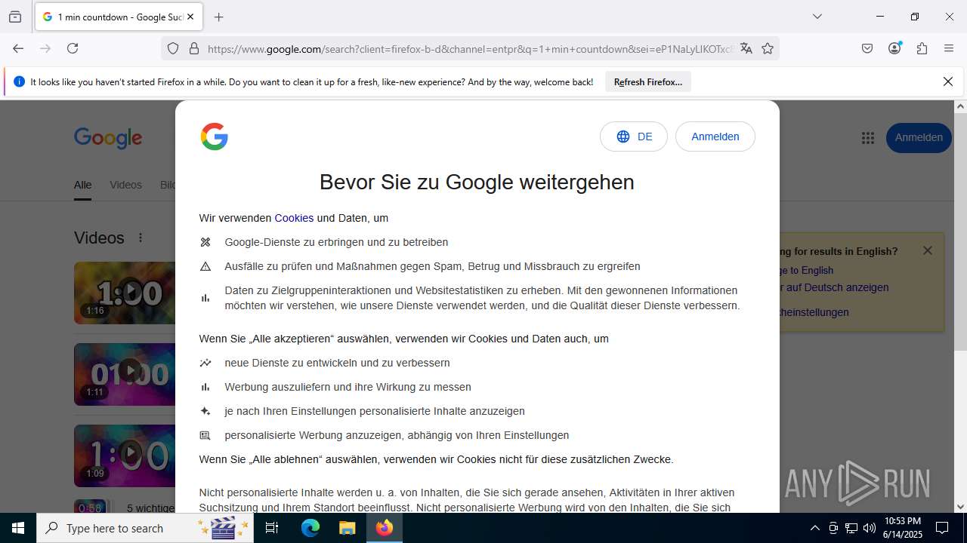The image size is (967, 543).
Task: Dismiss the Firefox notification bar
Action: (x=948, y=81)
